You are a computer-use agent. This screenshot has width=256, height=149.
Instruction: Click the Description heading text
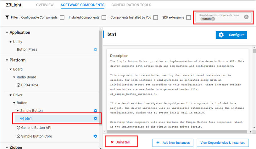coord(119,56)
